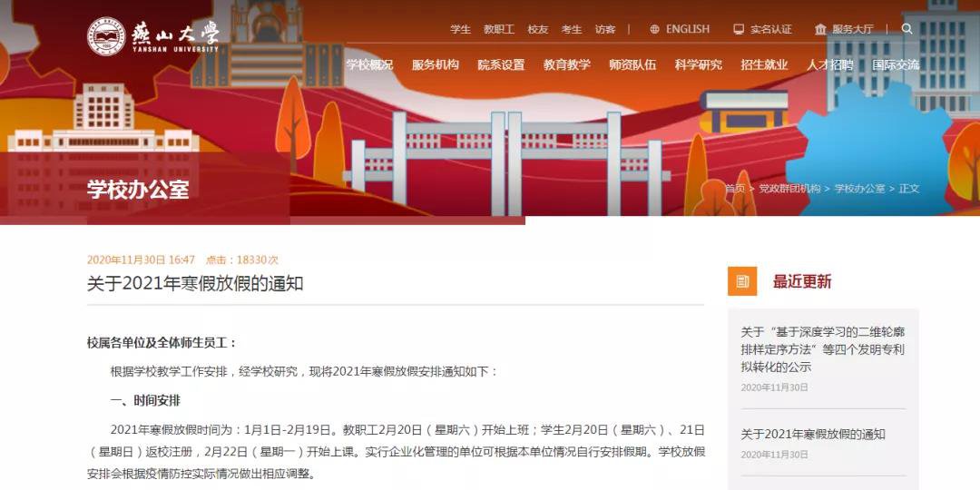The width and height of the screenshot is (980, 490).
Task: Click the 首页 breadcrumb link
Action: [735, 188]
